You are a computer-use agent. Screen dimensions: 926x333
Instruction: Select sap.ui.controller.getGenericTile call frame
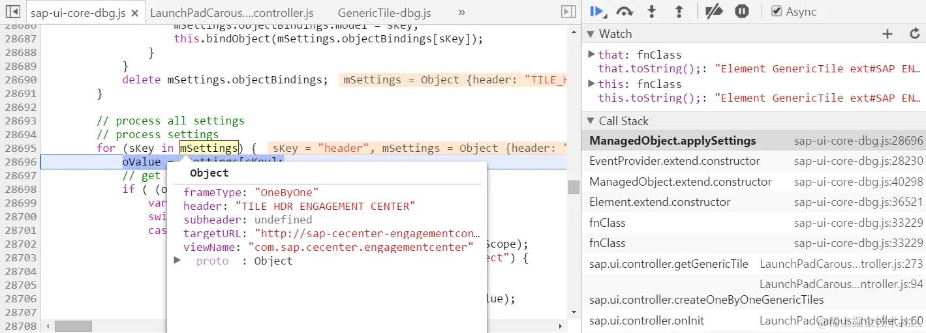(x=753, y=264)
